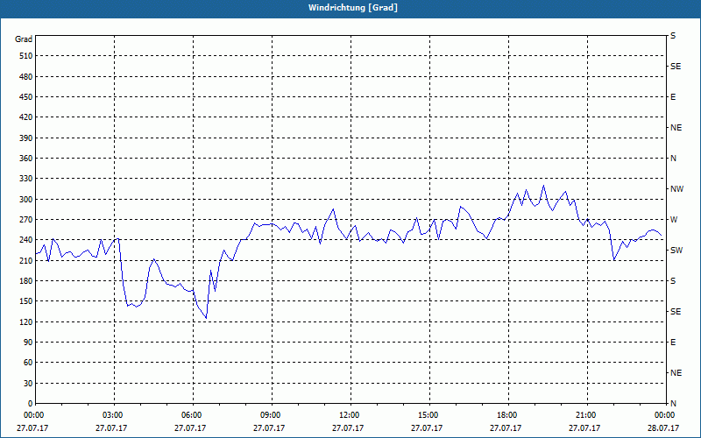This screenshot has width=701, height=438.
Task: Click the 03:00 time label
Action: (x=114, y=415)
